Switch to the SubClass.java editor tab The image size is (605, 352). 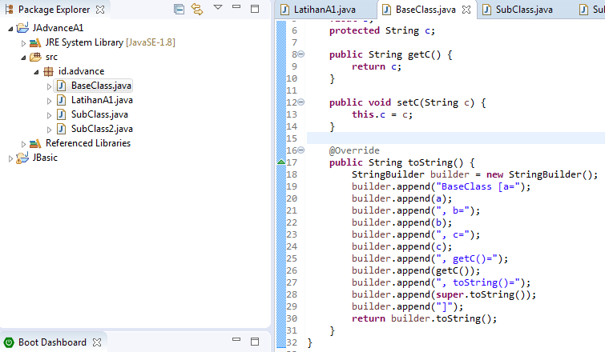click(524, 10)
